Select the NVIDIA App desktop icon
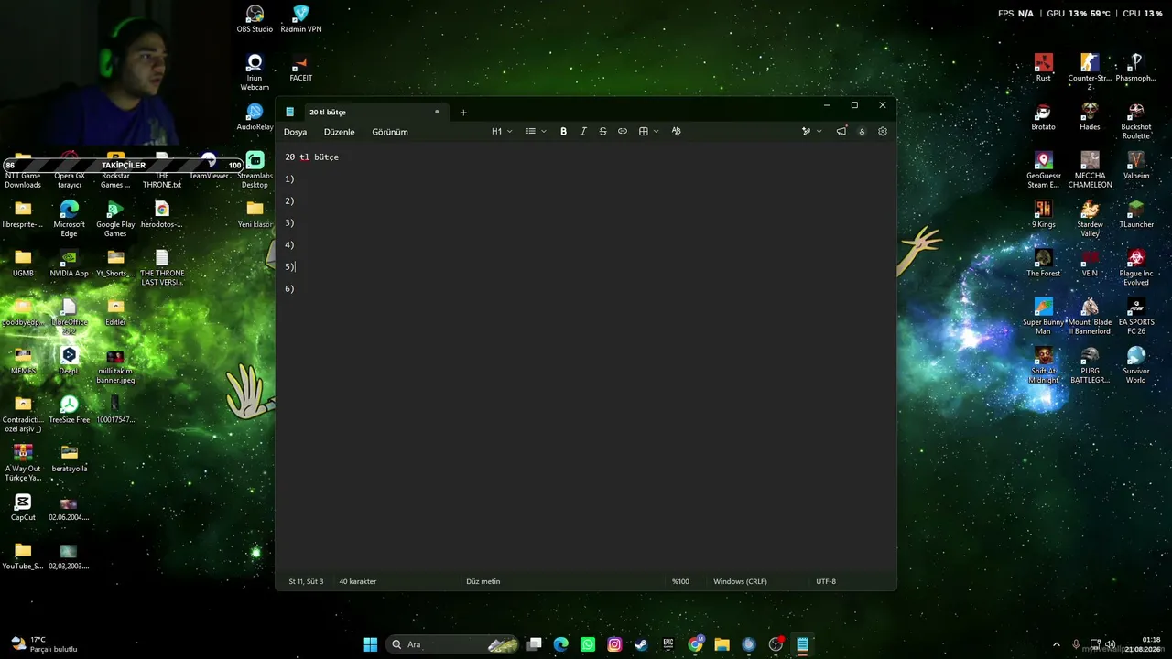This screenshot has height=659, width=1172. [69, 263]
